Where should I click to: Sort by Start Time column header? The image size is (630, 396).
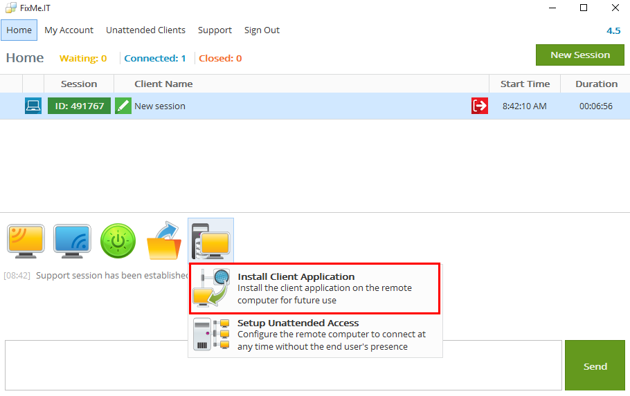click(x=525, y=84)
